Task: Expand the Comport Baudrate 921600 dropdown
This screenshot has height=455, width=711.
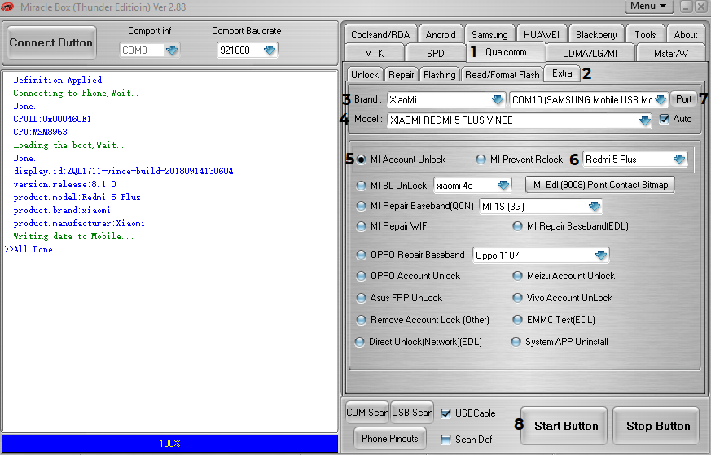Action: [270, 50]
